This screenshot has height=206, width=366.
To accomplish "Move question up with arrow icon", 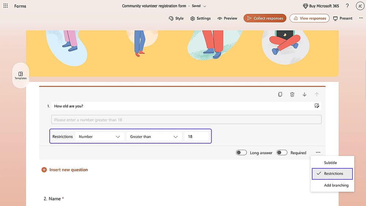I will (x=317, y=94).
